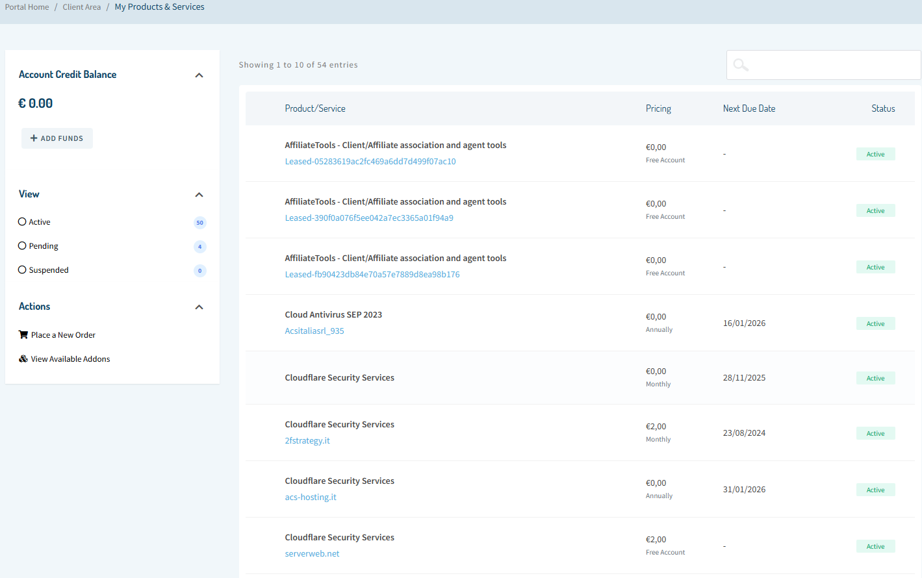Click the Active count badge showing 50
Screen dimensions: 922x578
click(199, 223)
